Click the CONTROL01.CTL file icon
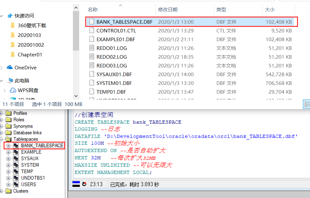Image resolution: width=310 pixels, height=198 pixels. click(x=92, y=30)
